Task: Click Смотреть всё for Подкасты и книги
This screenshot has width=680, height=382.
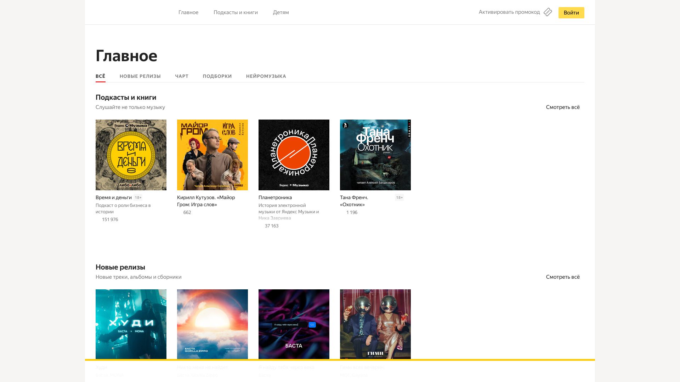Action: click(x=563, y=107)
